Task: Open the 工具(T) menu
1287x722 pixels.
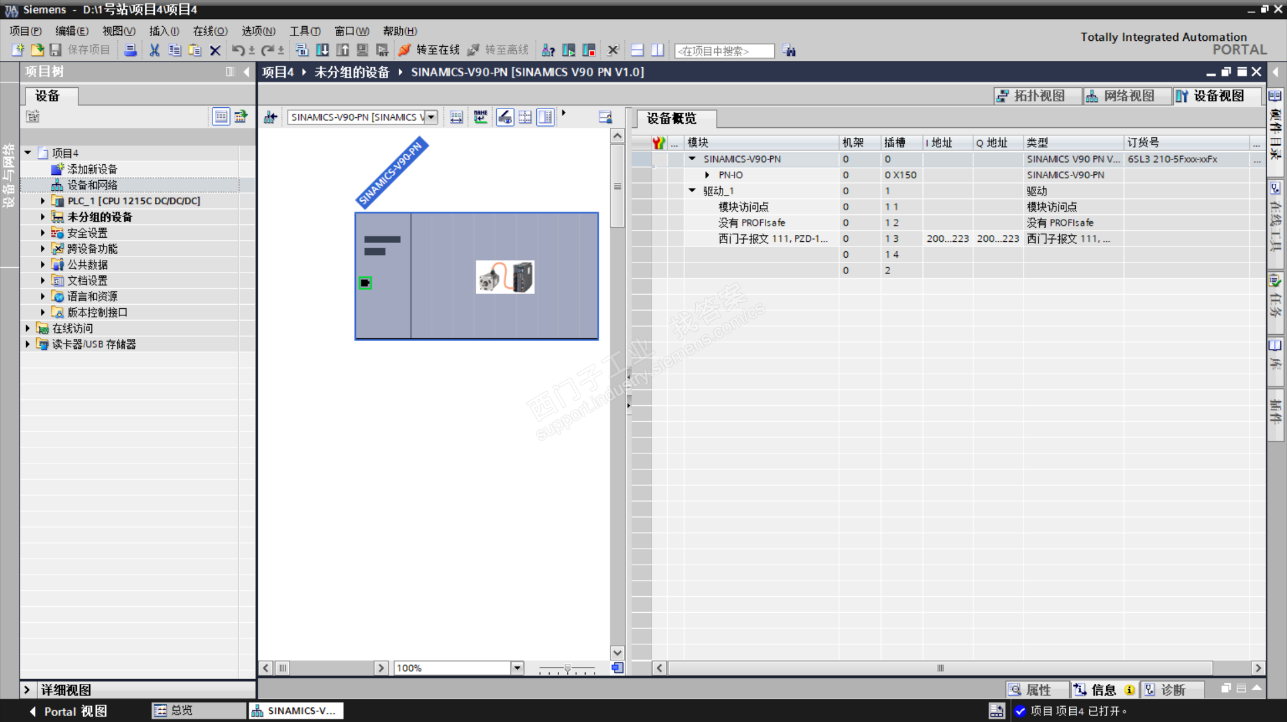Action: pyautogui.click(x=305, y=31)
